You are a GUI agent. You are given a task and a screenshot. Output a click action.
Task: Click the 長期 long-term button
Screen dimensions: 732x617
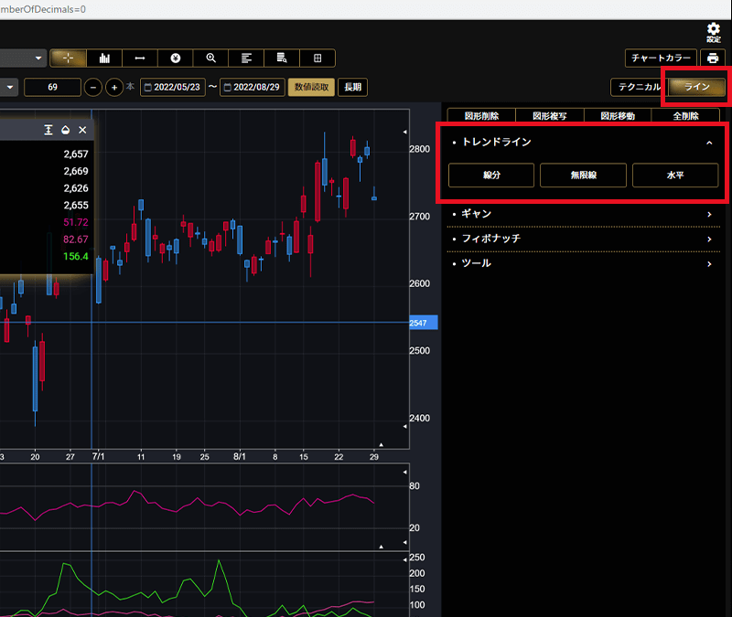pos(353,87)
